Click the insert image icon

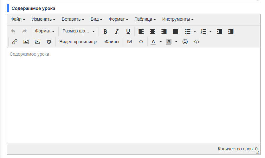click(26, 42)
